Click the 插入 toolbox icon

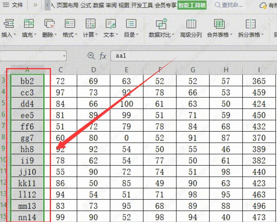point(9,23)
